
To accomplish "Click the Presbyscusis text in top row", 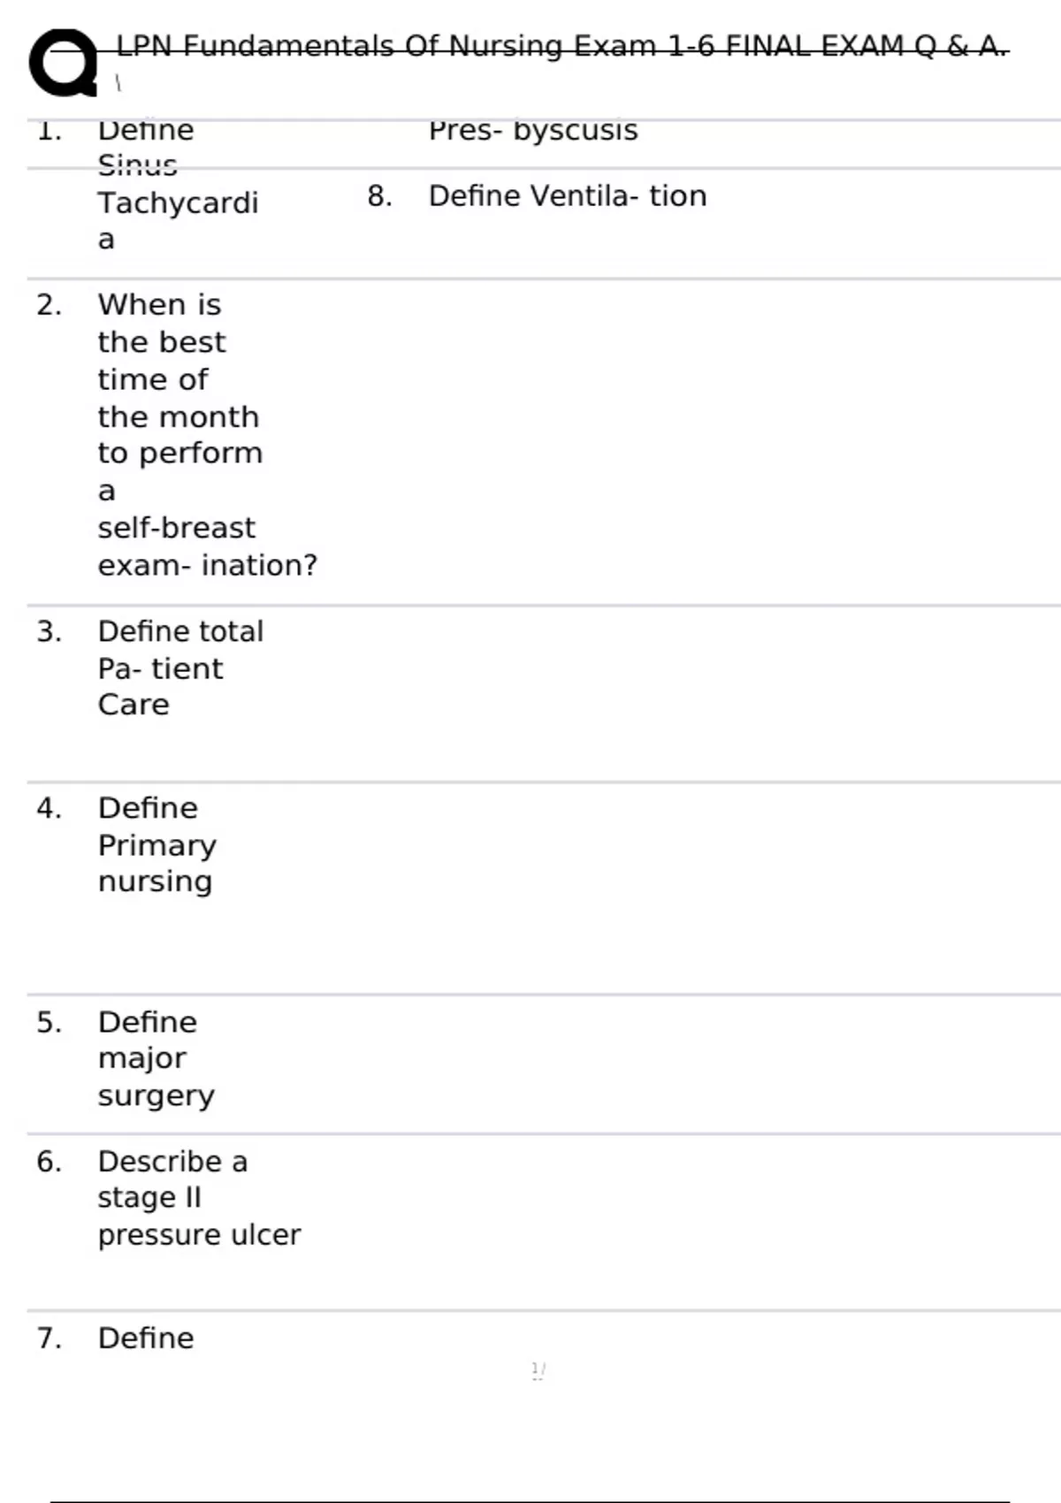I will click(533, 130).
